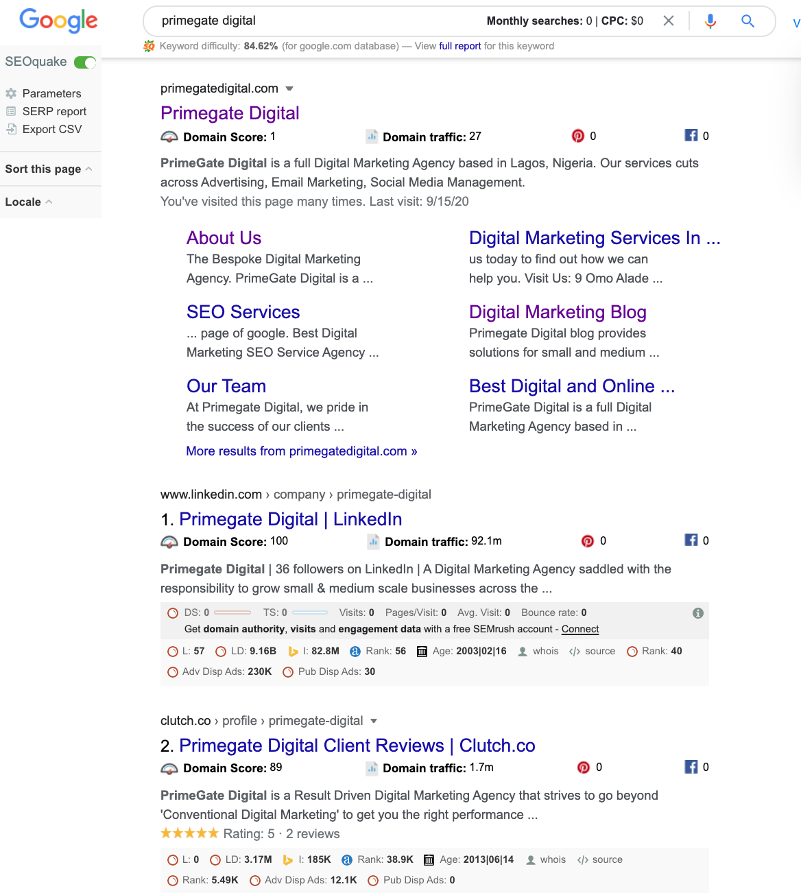The height and width of the screenshot is (893, 801).
Task: Start voice search with the microphone icon
Action: (x=710, y=21)
